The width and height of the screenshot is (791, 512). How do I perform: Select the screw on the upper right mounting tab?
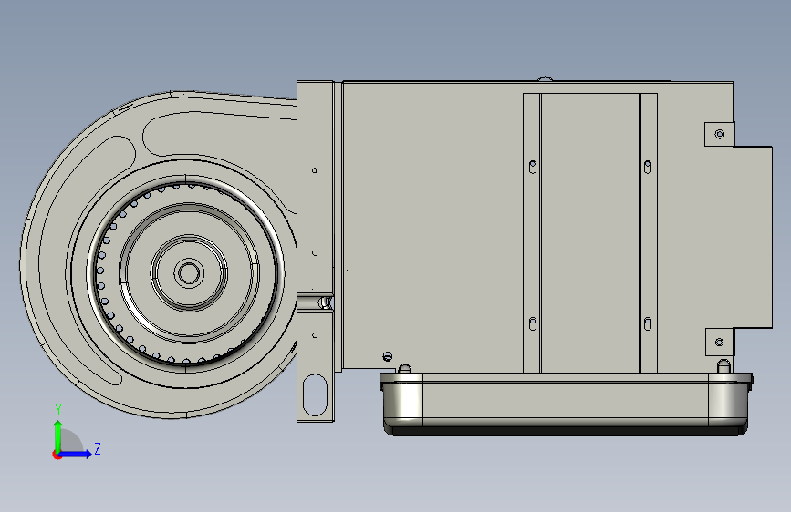point(720,134)
